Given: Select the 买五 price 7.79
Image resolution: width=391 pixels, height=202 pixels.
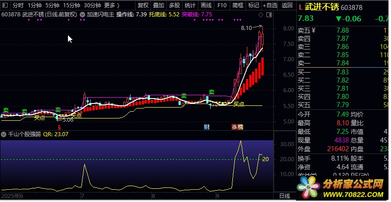Looking at the screenshot, I should 343,104.
